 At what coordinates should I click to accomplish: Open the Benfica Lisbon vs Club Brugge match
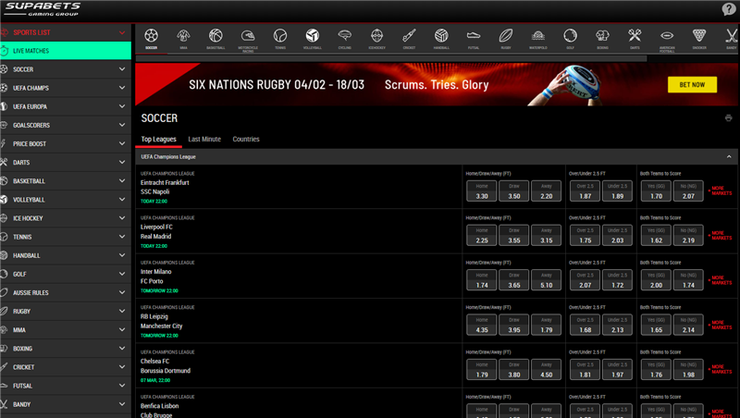[x=159, y=411]
